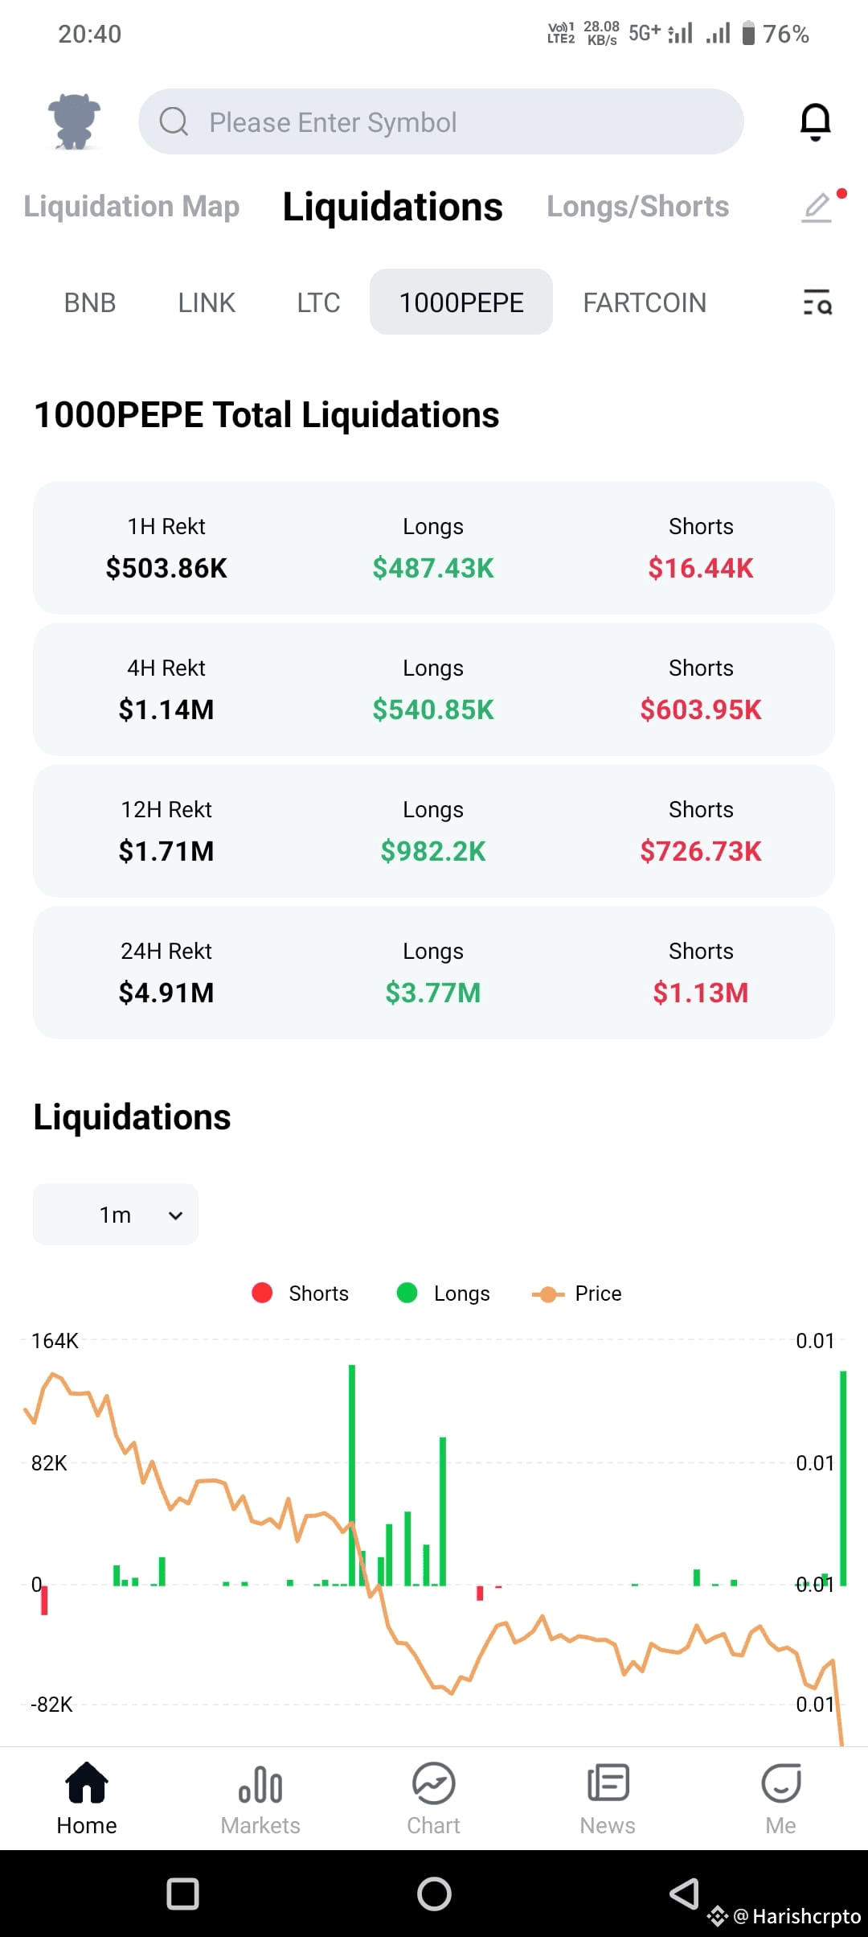The width and height of the screenshot is (868, 1937).
Task: Open the bull mascot profile logo
Action: (x=74, y=121)
